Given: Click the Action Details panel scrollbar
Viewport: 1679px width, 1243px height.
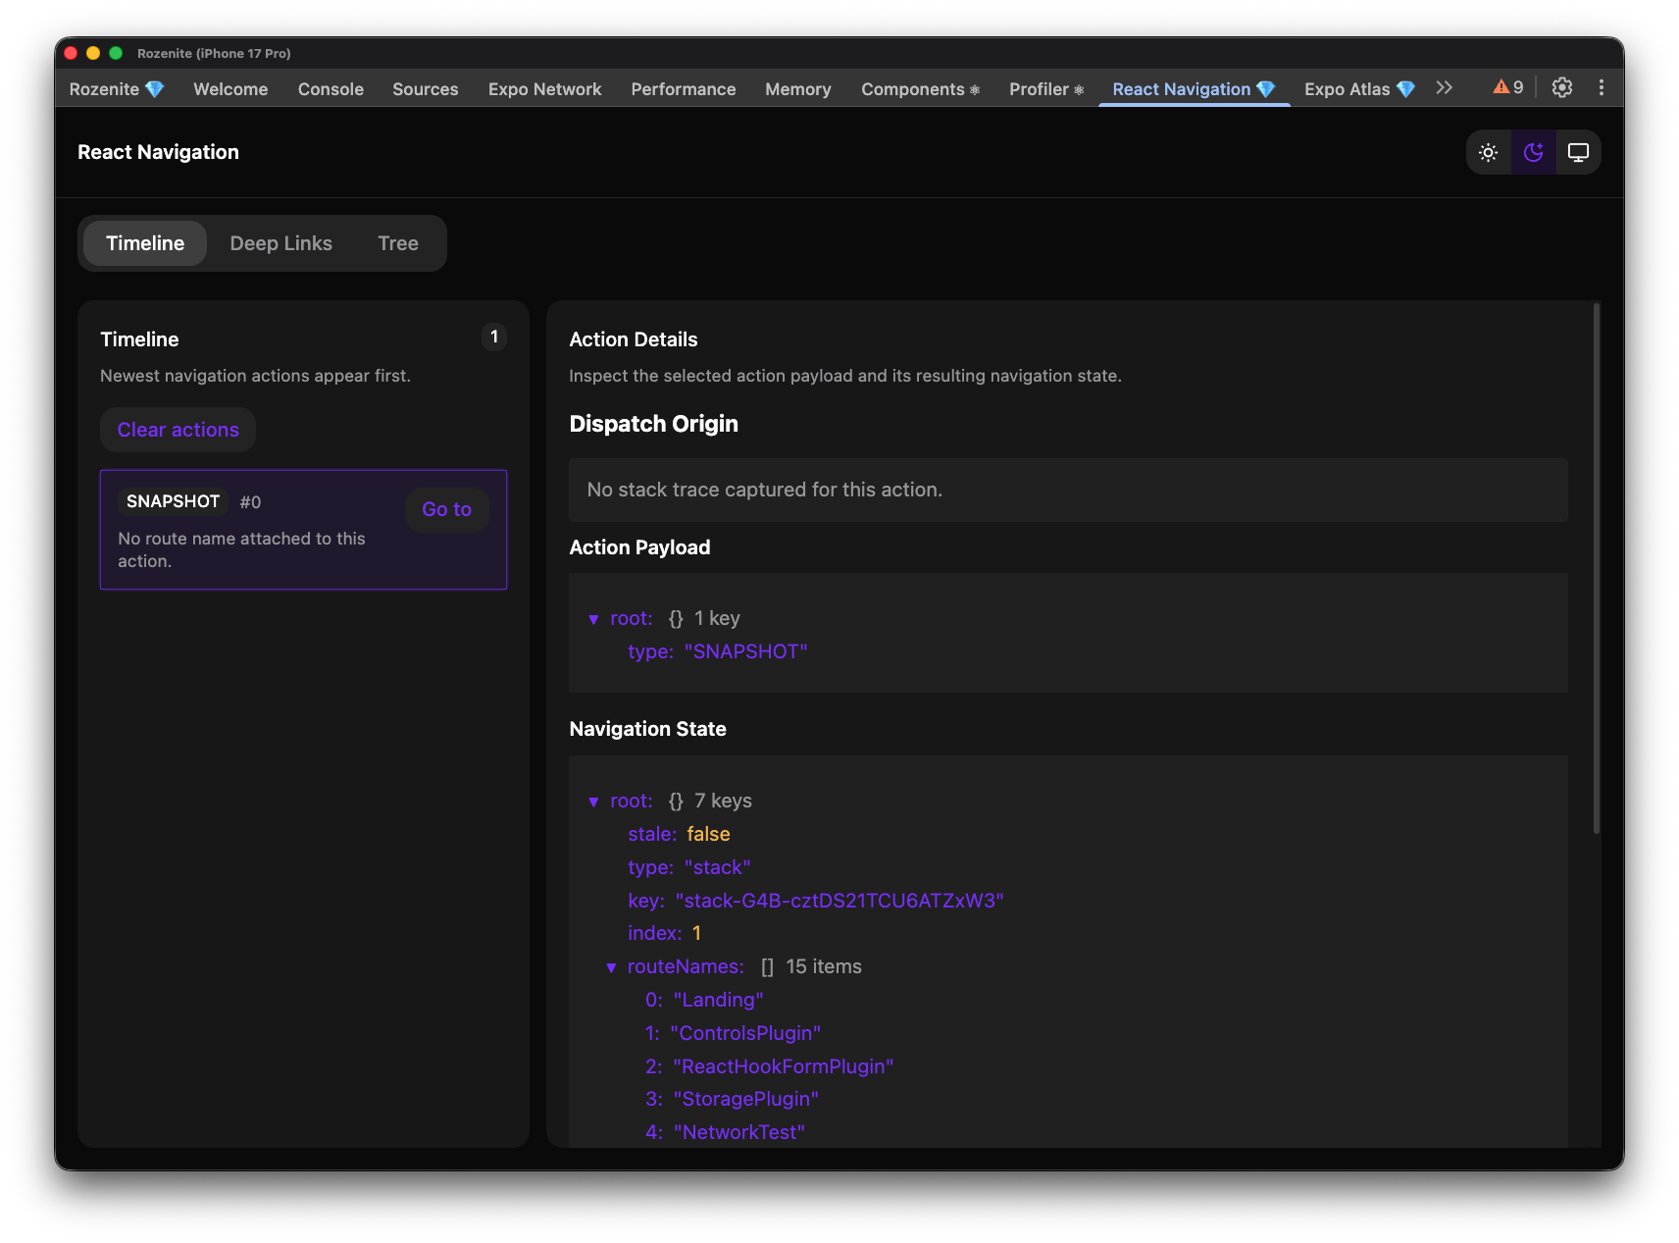Looking at the screenshot, I should 1597,569.
